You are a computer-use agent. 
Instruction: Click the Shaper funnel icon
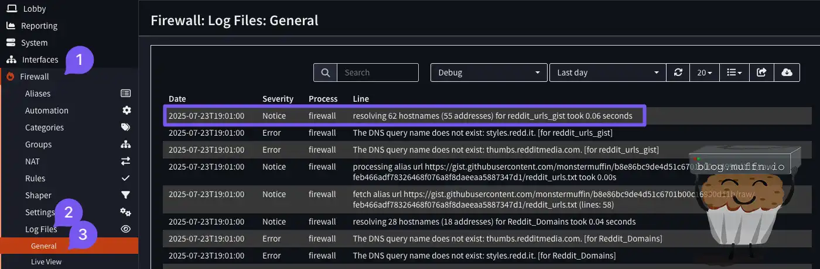point(125,195)
